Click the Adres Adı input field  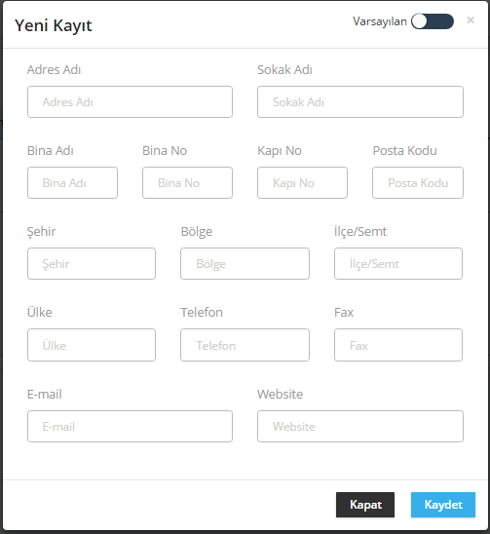[x=130, y=101]
